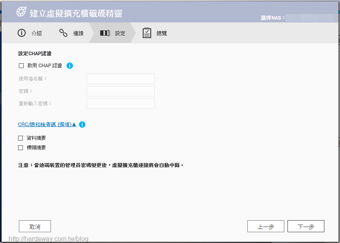Screen dimensions: 340x243
Task: Focus the 密碼 input field
Action: click(121, 91)
